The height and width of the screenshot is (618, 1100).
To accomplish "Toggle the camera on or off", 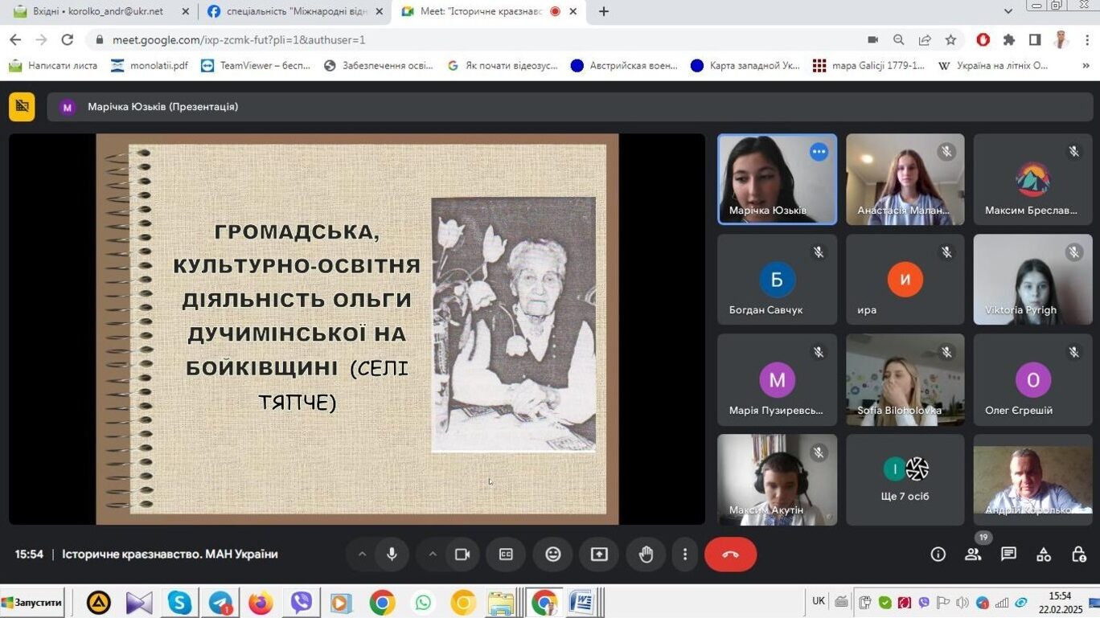I will 462,555.
